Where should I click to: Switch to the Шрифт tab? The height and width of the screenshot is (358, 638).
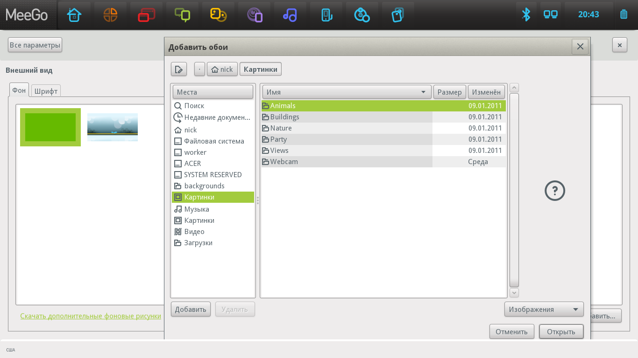point(46,91)
